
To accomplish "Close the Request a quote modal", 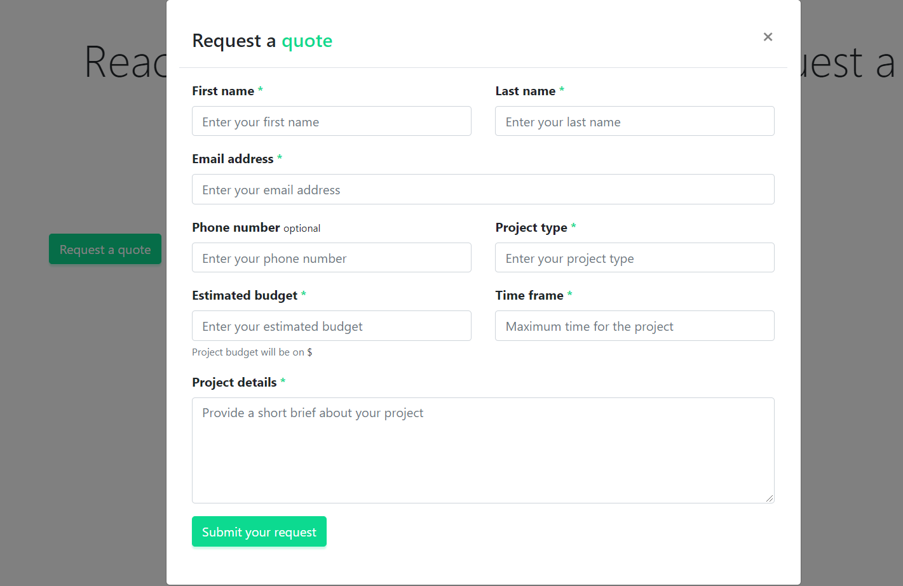I will click(x=768, y=37).
